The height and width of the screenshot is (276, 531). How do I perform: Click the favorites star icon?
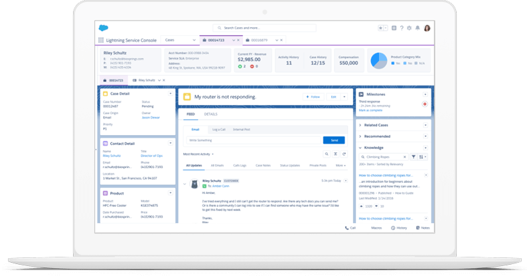click(x=381, y=28)
